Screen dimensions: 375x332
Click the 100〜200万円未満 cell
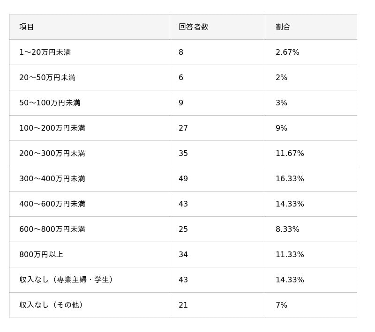(52, 128)
